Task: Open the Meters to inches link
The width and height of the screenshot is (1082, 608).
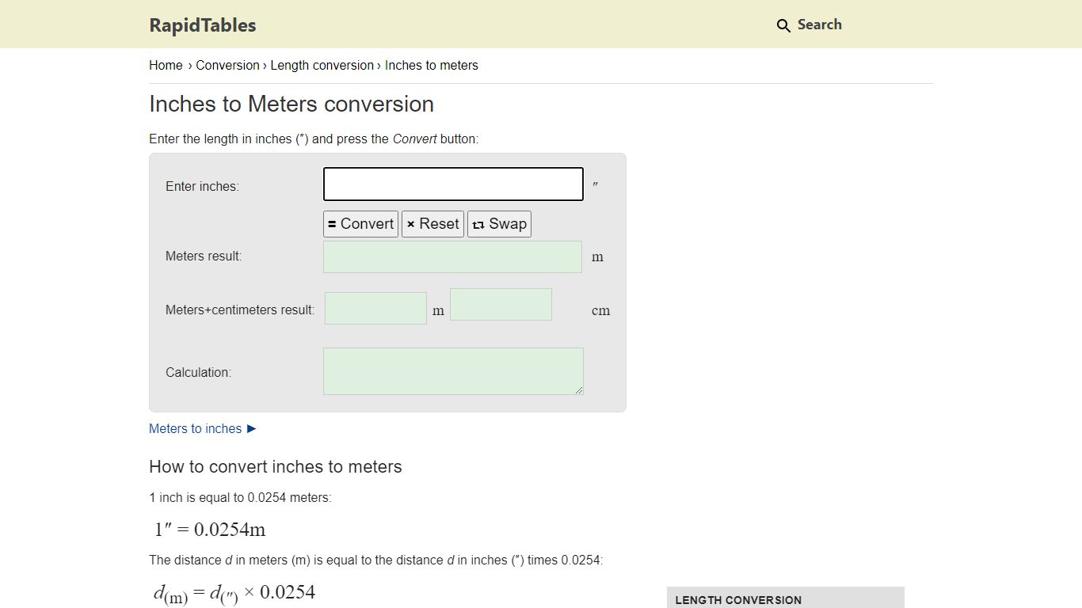Action: pos(203,428)
